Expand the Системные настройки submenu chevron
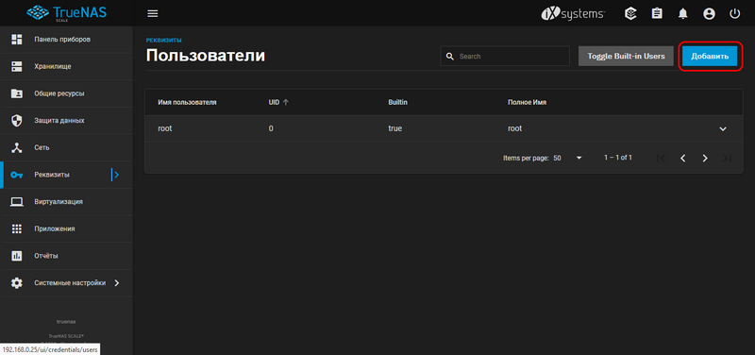Screen dimensions: 755x355 pyautogui.click(x=116, y=282)
